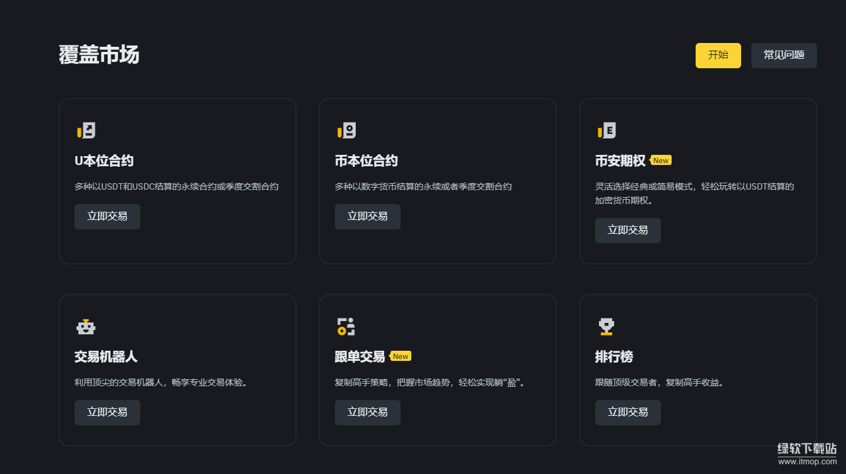Viewport: 846px width, 474px height.
Task: Open the 币本位合约 card title
Action: click(x=366, y=161)
